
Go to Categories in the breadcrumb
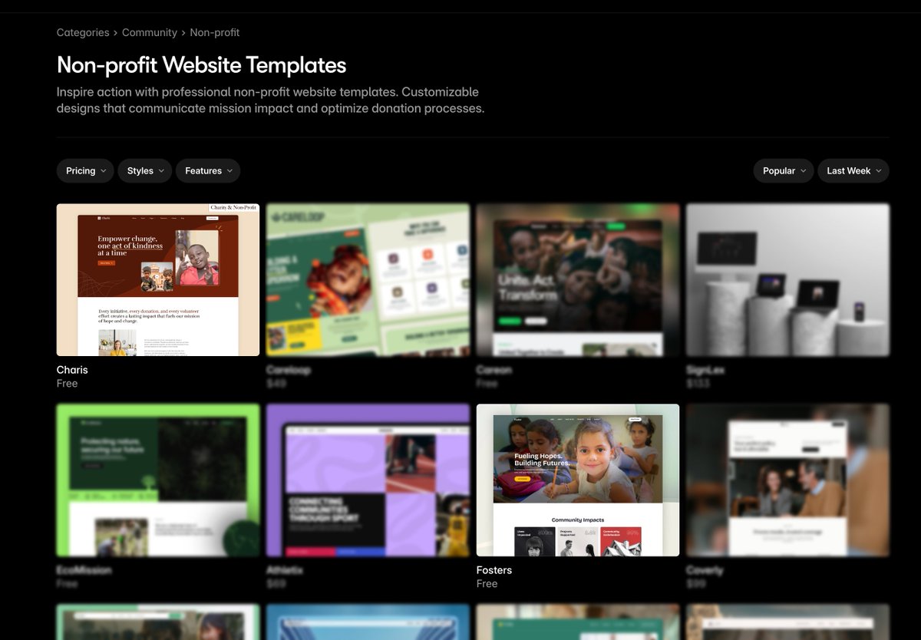[83, 32]
